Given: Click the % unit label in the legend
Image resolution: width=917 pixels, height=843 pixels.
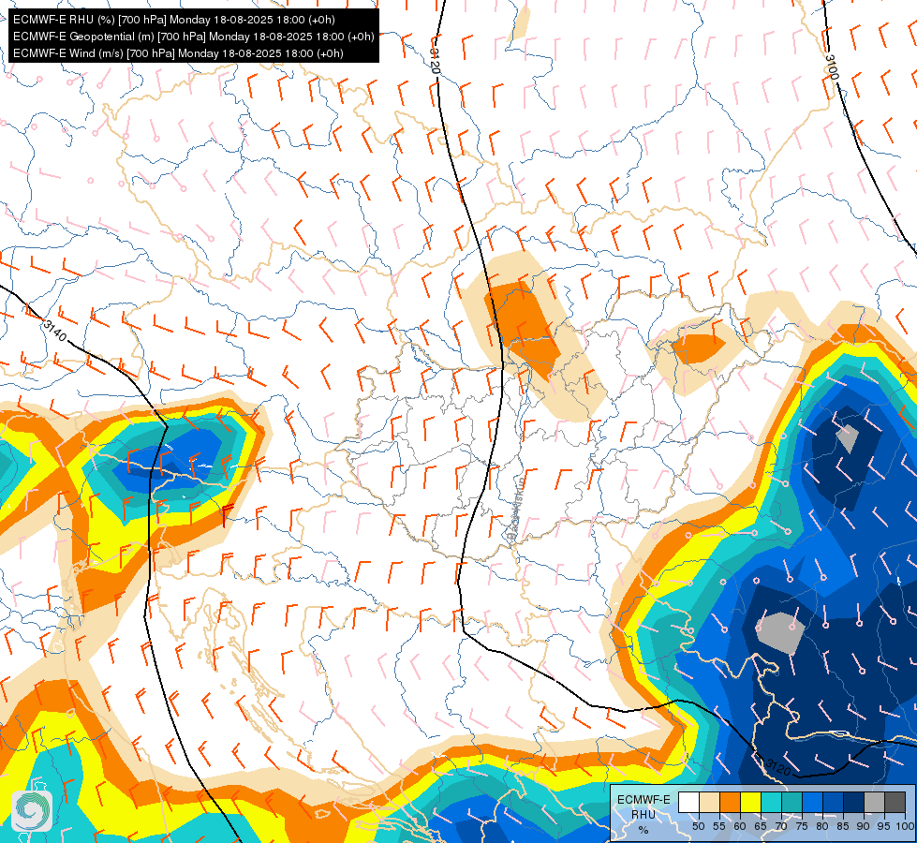Looking at the screenshot, I should pos(643,830).
